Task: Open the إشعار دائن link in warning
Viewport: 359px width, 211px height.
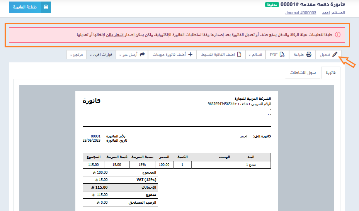Action: [116, 35]
